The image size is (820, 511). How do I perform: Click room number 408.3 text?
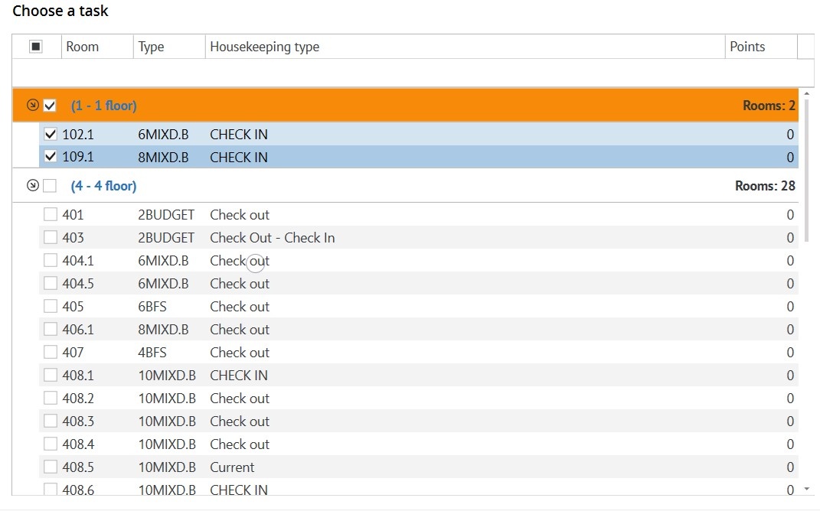tap(78, 421)
